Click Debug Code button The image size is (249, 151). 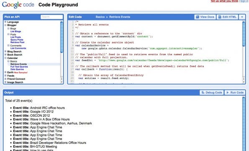tap(211, 92)
